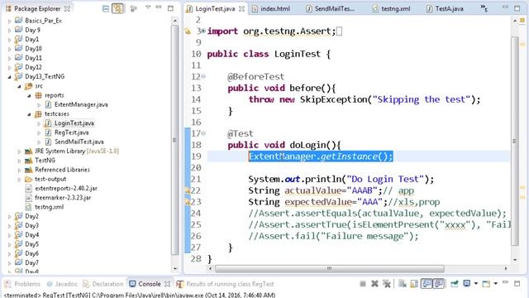This screenshot has height=298, width=529.
Task: Select Referenced Libraries node
Action: pos(62,170)
